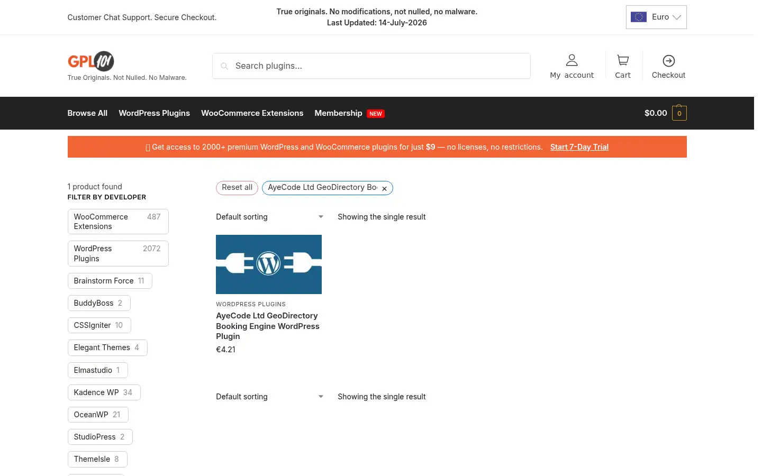
Task: Open the WordPress Plugins menu item
Action: pos(154,113)
